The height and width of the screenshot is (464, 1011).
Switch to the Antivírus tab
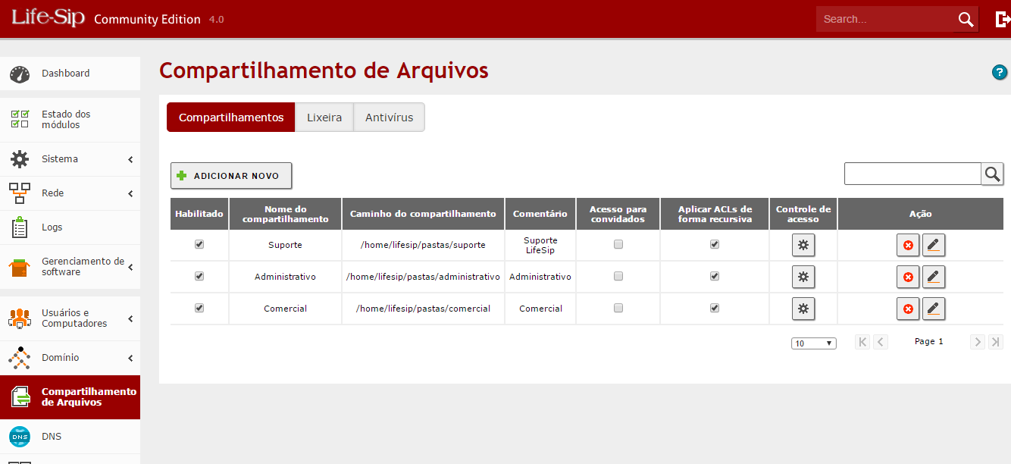[x=389, y=118]
